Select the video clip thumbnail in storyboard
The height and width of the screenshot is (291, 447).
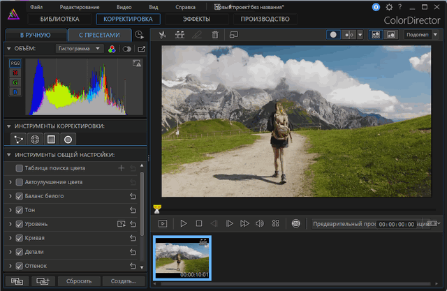[182, 258]
